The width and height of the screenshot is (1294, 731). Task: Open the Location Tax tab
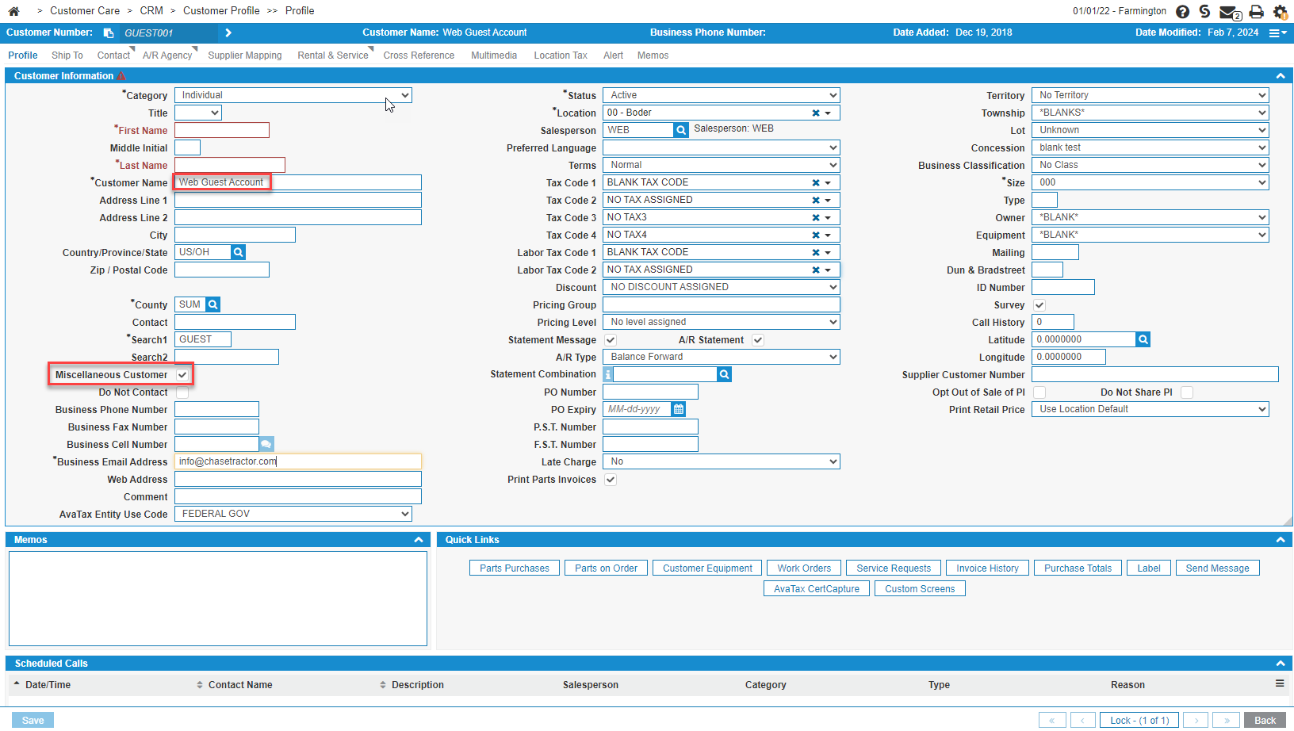(560, 55)
